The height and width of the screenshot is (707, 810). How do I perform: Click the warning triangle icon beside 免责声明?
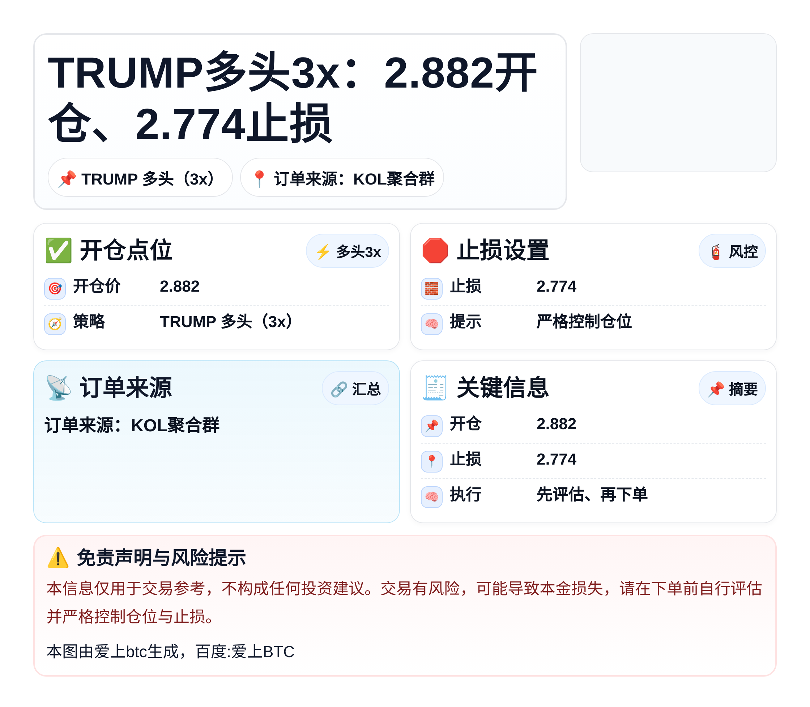58,558
